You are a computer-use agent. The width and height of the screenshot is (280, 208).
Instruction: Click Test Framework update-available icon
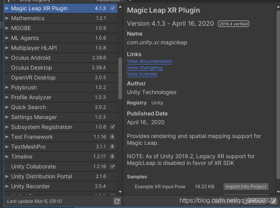coord(112,137)
